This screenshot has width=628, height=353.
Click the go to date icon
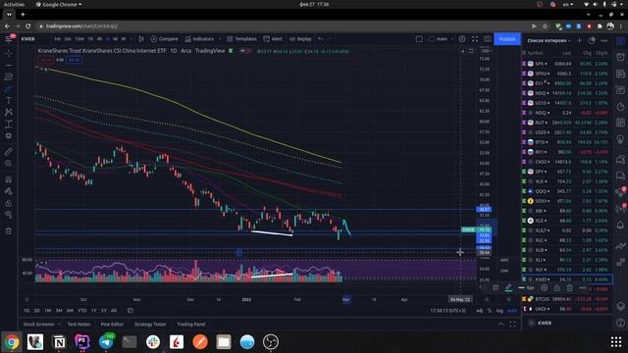tap(131, 311)
